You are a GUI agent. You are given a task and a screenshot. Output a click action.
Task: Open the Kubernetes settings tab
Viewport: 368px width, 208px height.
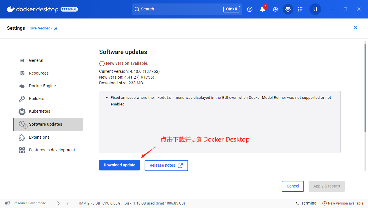[48, 111]
